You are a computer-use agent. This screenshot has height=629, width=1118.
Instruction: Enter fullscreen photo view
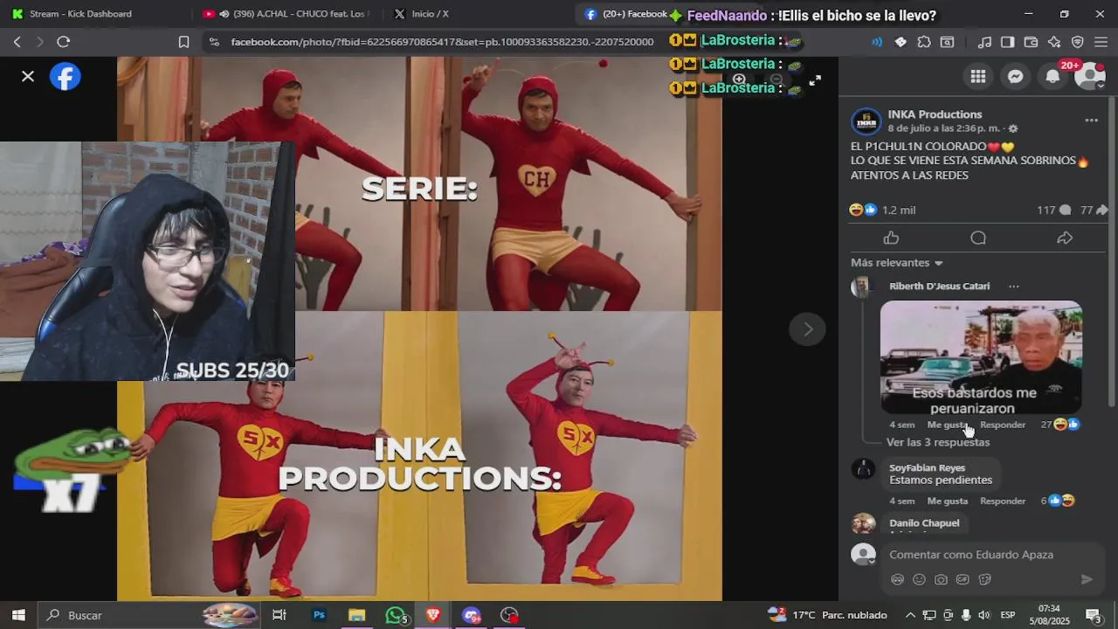point(815,80)
